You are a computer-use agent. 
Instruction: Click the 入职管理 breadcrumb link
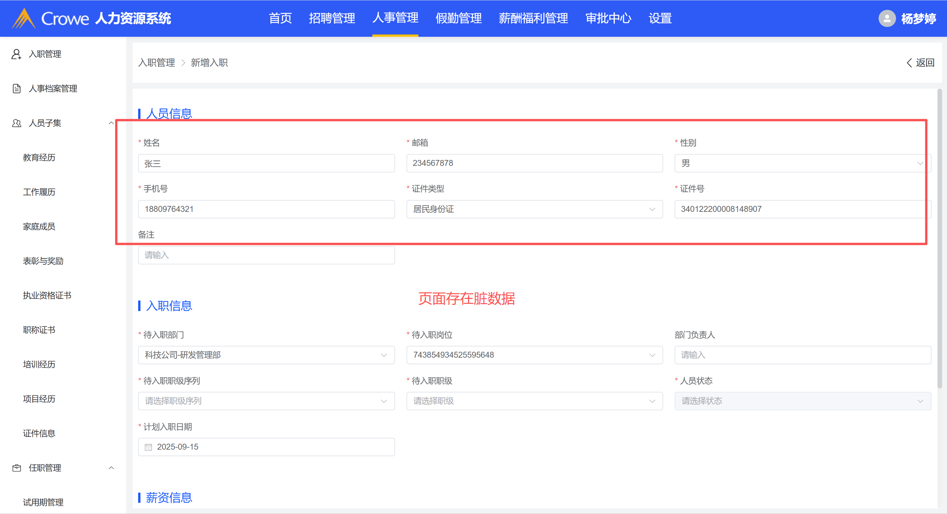coord(157,63)
